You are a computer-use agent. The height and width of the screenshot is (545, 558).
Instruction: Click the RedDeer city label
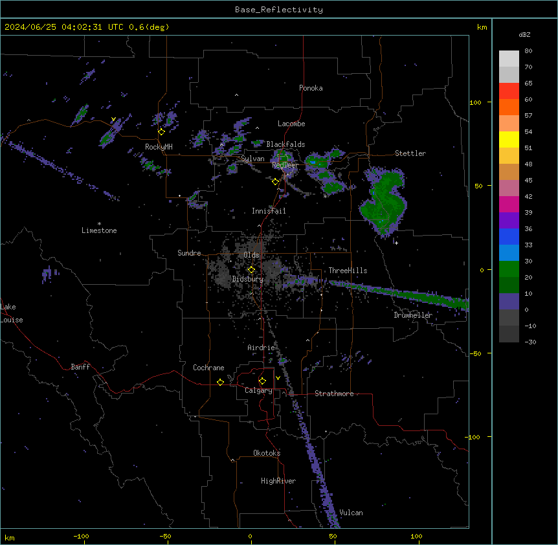pyautogui.click(x=285, y=165)
